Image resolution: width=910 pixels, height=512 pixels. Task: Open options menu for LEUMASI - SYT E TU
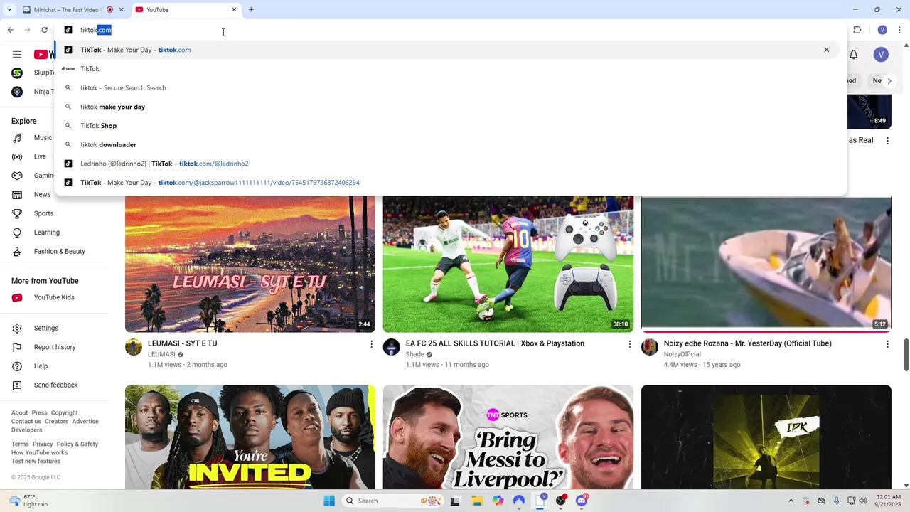click(371, 344)
